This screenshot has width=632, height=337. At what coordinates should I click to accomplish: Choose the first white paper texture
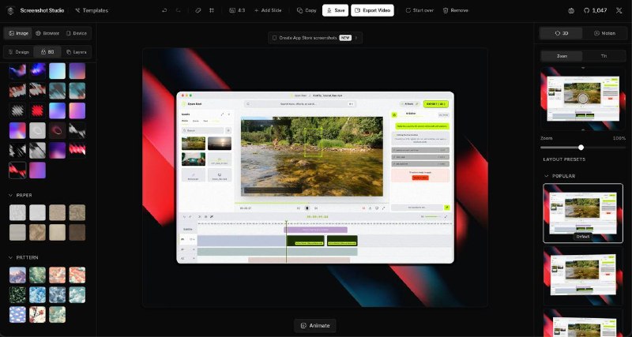(x=17, y=212)
